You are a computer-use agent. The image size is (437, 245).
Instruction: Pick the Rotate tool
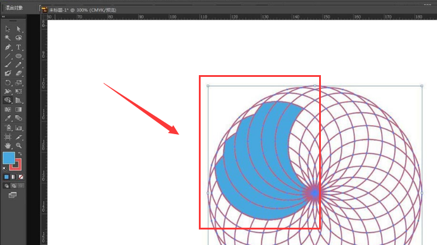8,83
